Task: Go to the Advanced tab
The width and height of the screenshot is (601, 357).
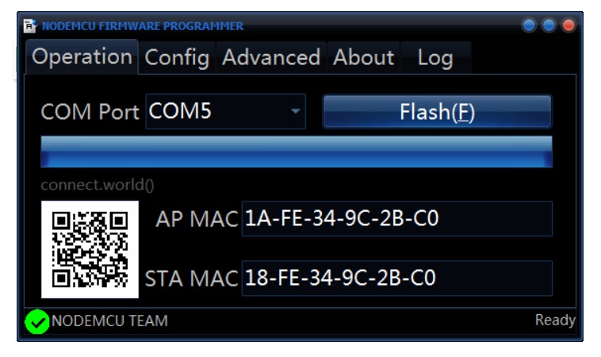Action: click(271, 58)
